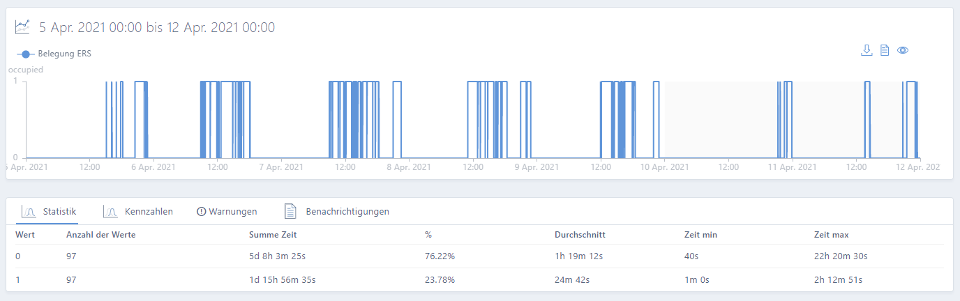Open the Kennzahlen tab
Viewport: 960px width, 301px height.
pos(149,211)
